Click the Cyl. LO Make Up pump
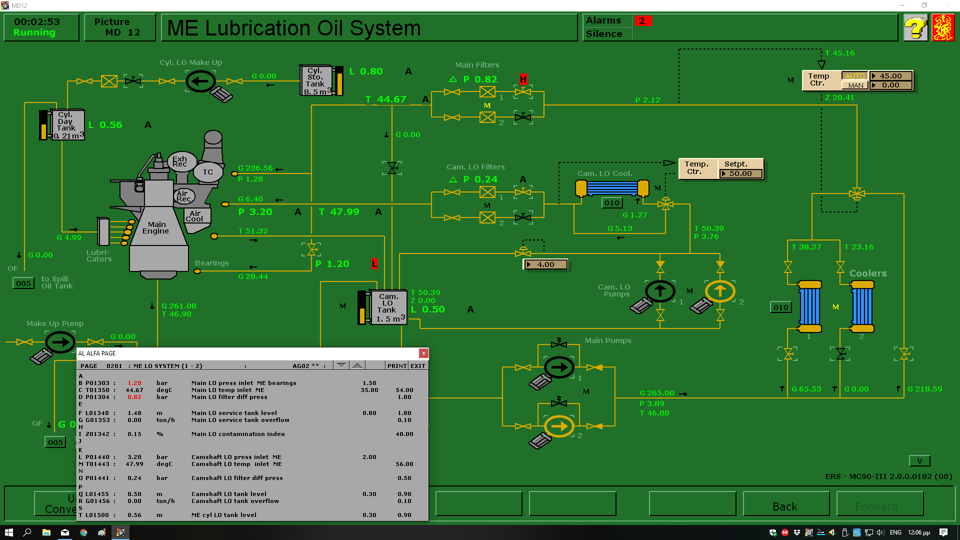 point(200,81)
